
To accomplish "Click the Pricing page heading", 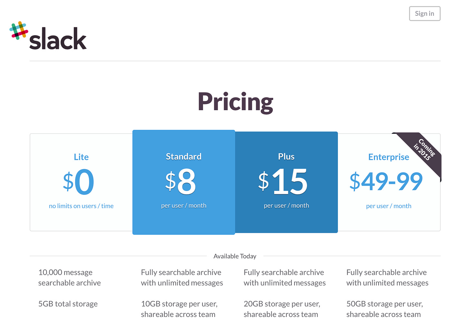I will click(235, 102).
